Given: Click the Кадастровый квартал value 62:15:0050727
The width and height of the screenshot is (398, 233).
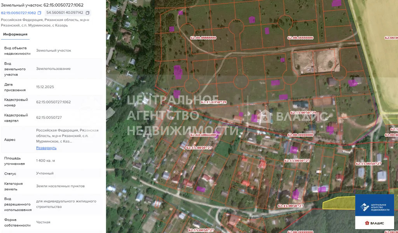Looking at the screenshot, I should pyautogui.click(x=49, y=117).
